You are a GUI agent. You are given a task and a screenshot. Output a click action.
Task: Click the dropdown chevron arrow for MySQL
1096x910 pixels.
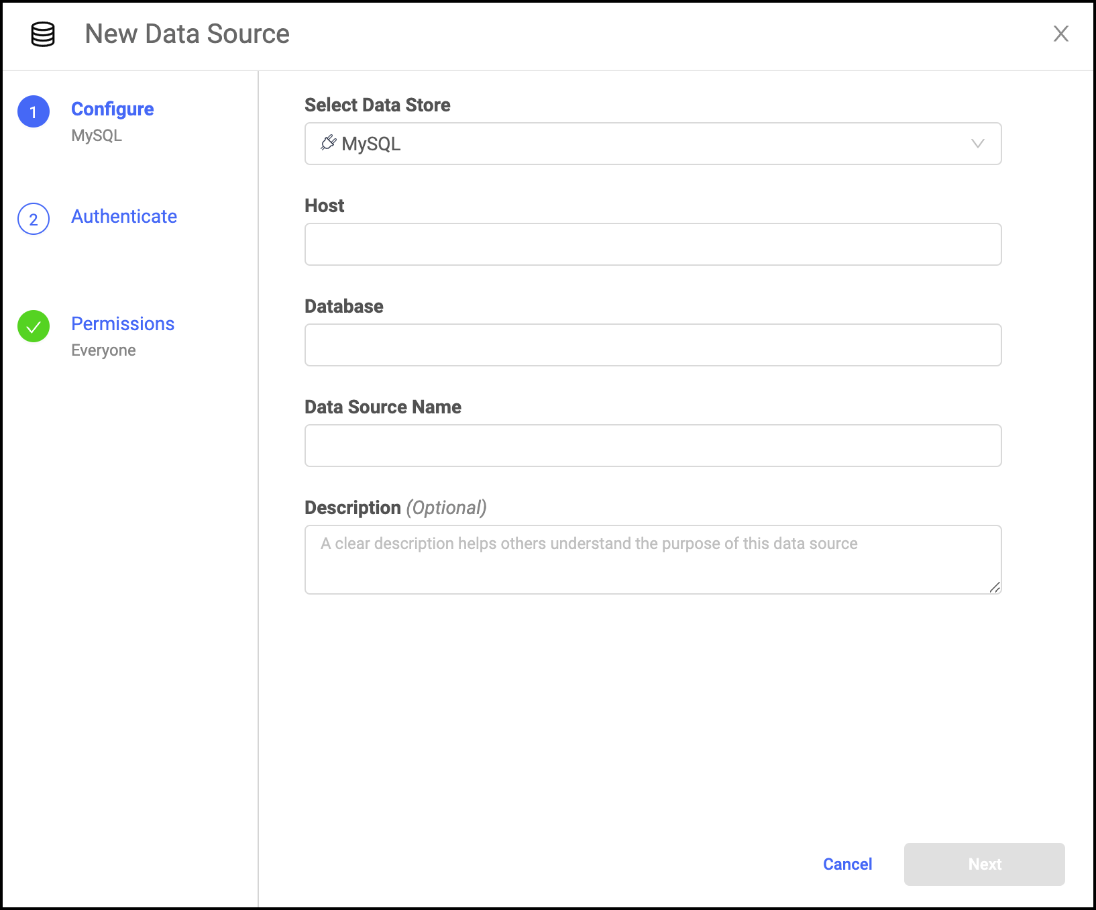[x=977, y=144]
